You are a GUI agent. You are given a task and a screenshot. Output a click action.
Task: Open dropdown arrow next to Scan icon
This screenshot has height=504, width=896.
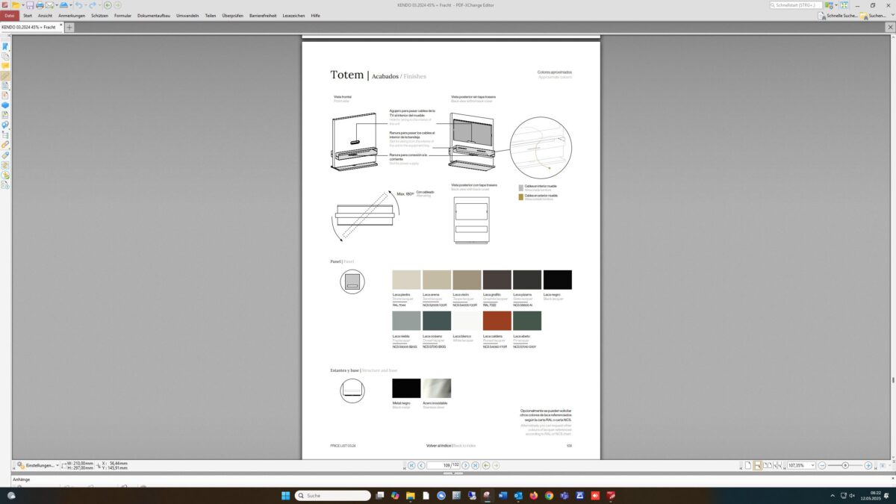71,5
